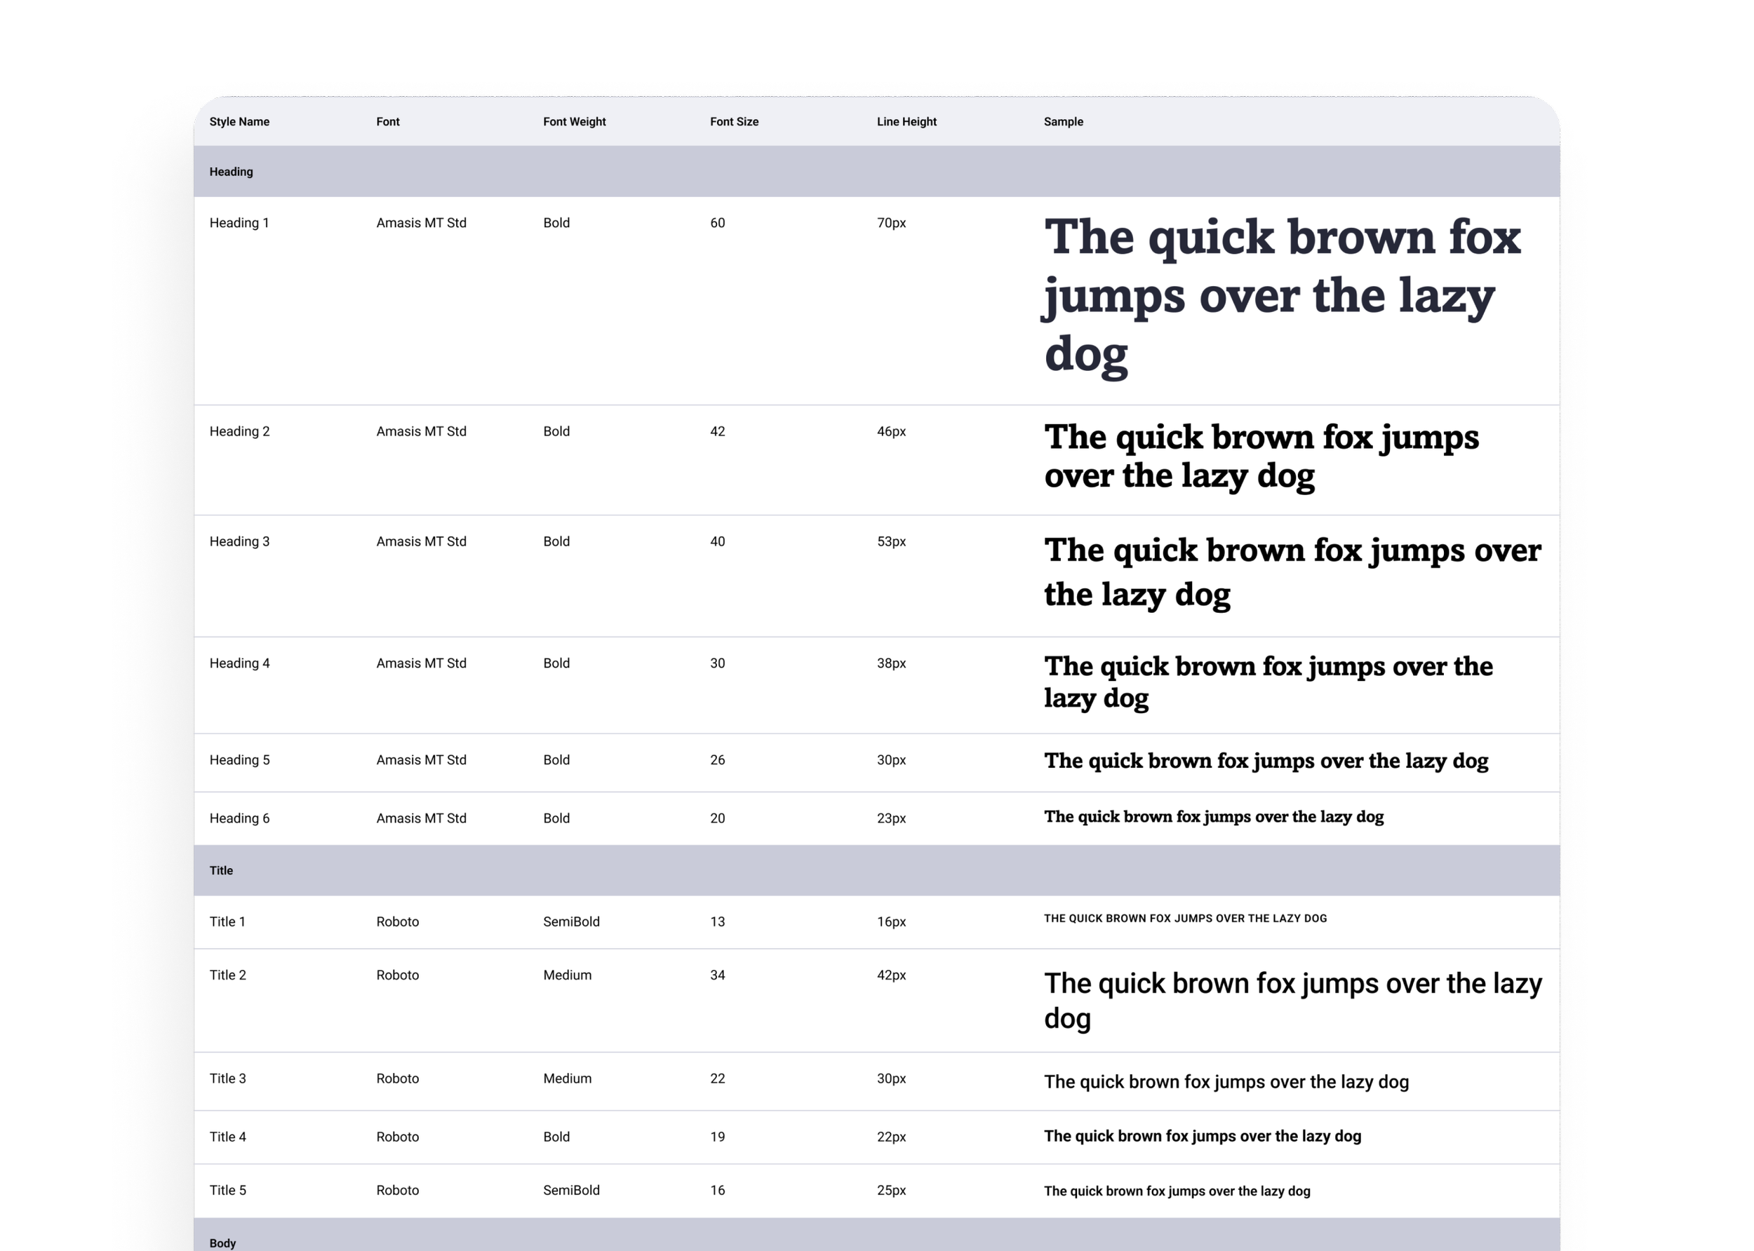Viewport: 1754px width, 1251px height.
Task: Click Title 1 Roboto font cell
Action: [x=397, y=921]
